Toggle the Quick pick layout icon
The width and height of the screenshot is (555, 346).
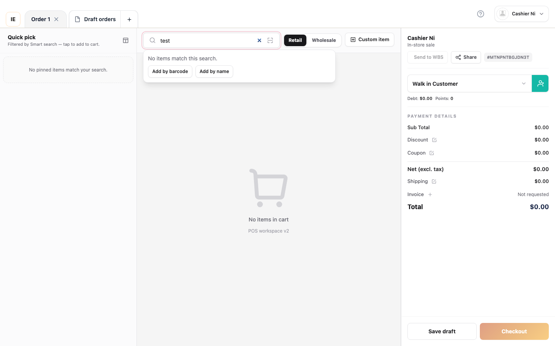(x=126, y=40)
